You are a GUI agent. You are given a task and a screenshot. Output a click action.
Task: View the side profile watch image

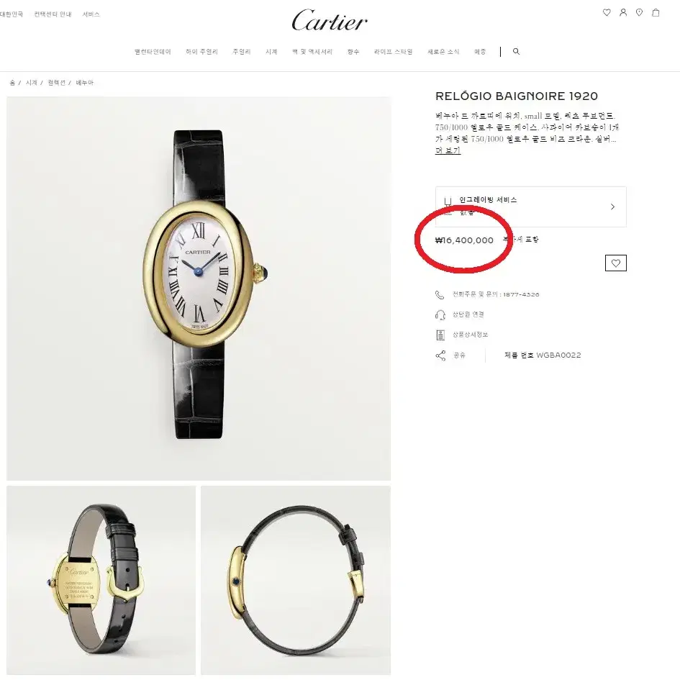click(x=296, y=580)
